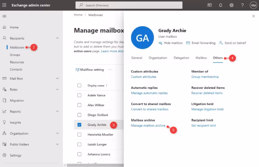
Task: Check the Henrietta Mueller checkbox
Action: tap(79, 134)
